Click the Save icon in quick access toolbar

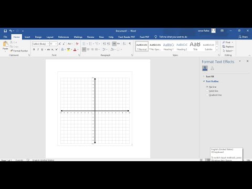[5, 31]
